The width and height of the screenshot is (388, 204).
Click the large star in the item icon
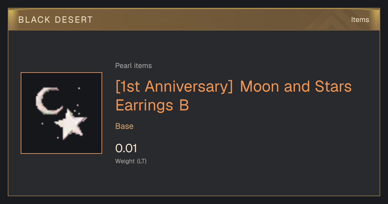click(x=70, y=124)
